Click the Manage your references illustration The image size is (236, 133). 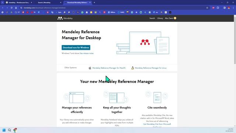coord(77,98)
